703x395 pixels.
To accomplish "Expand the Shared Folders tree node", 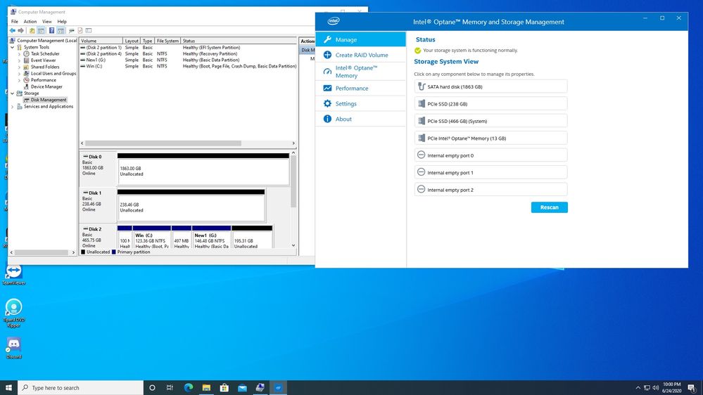I will (x=19, y=67).
